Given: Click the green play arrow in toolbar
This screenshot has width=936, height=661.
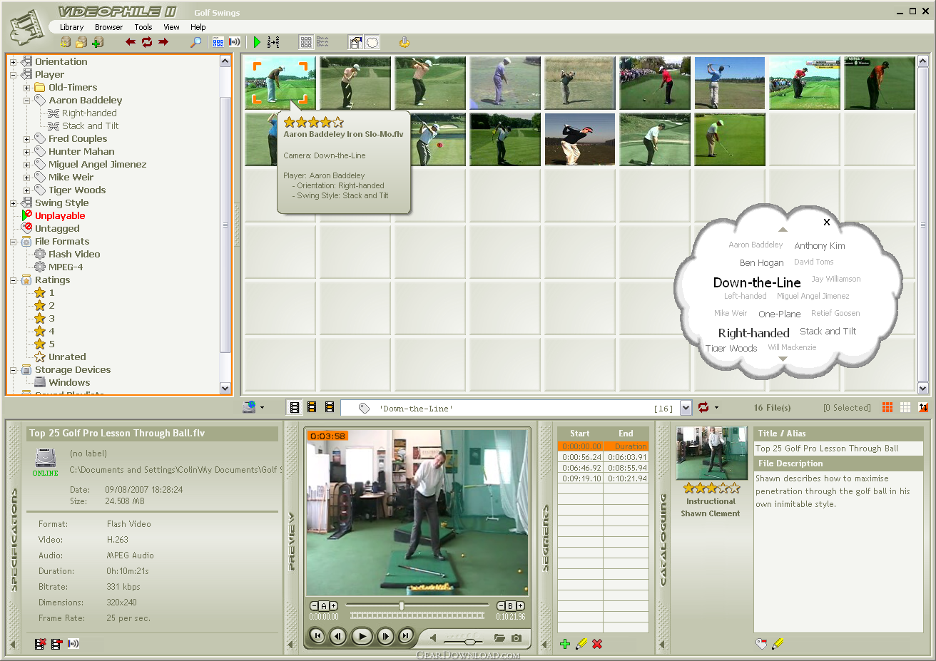Looking at the screenshot, I should (x=257, y=42).
